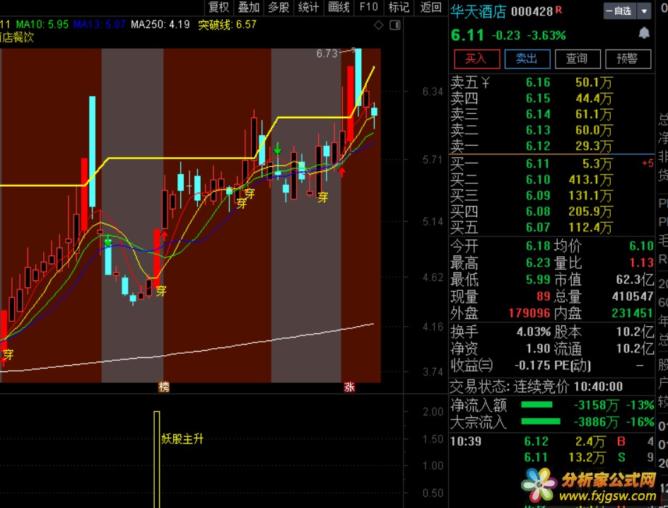668x508 pixels.
Task: Click the red 买入 buy button
Action: [476, 59]
